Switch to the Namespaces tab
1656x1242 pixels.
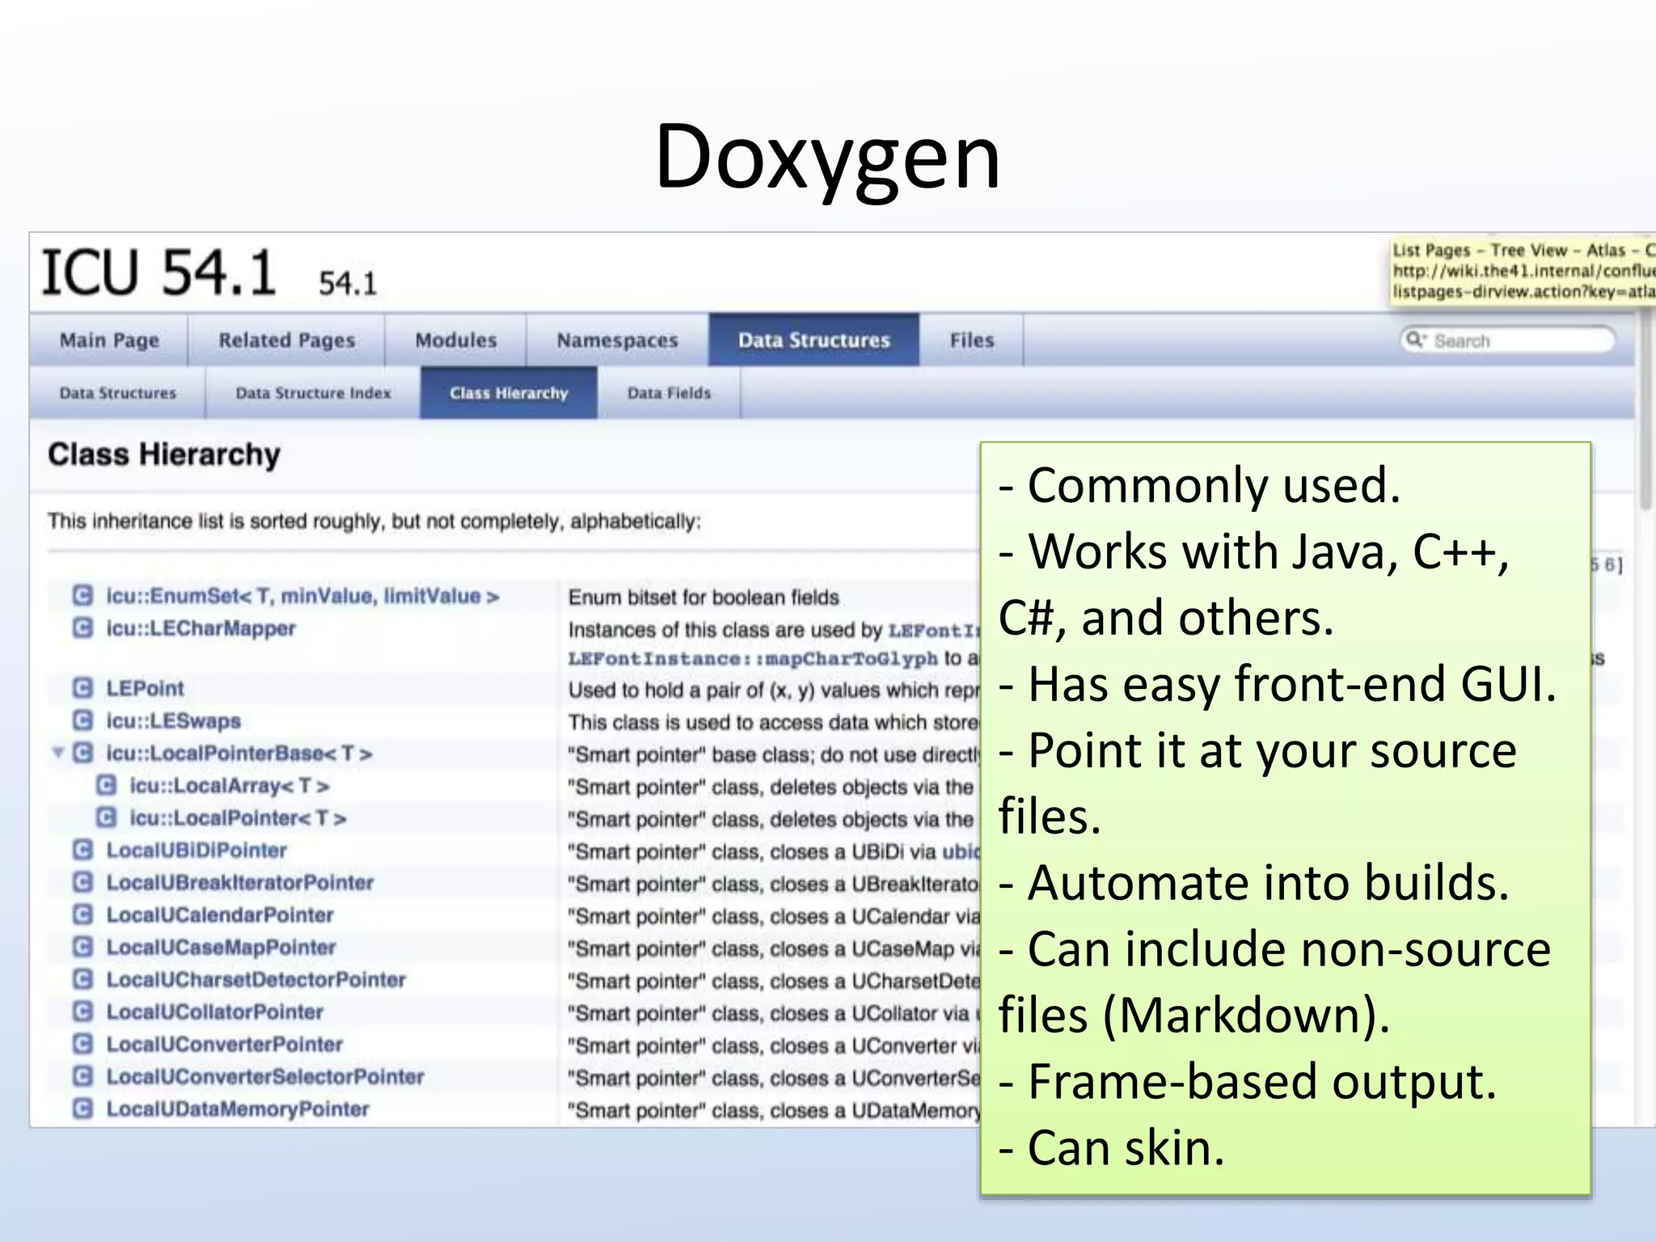pos(617,340)
